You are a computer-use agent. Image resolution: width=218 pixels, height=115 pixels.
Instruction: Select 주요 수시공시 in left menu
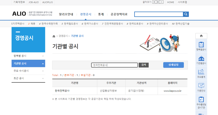(x=28, y=71)
